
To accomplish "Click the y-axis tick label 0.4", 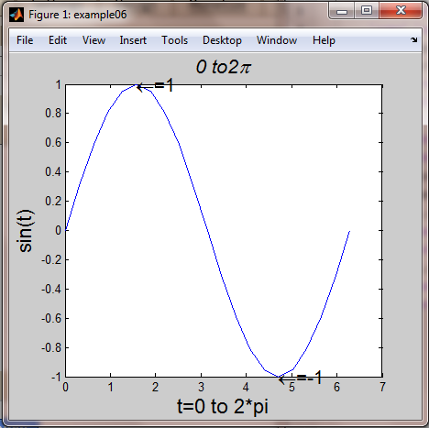I will [53, 172].
